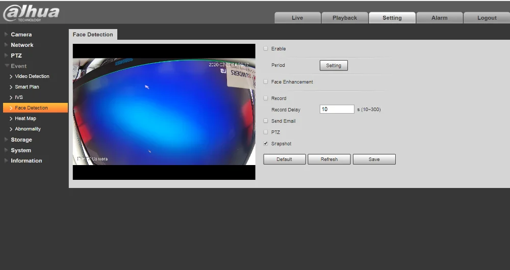Click the Record Delay label
The width and height of the screenshot is (510, 270).
286,110
